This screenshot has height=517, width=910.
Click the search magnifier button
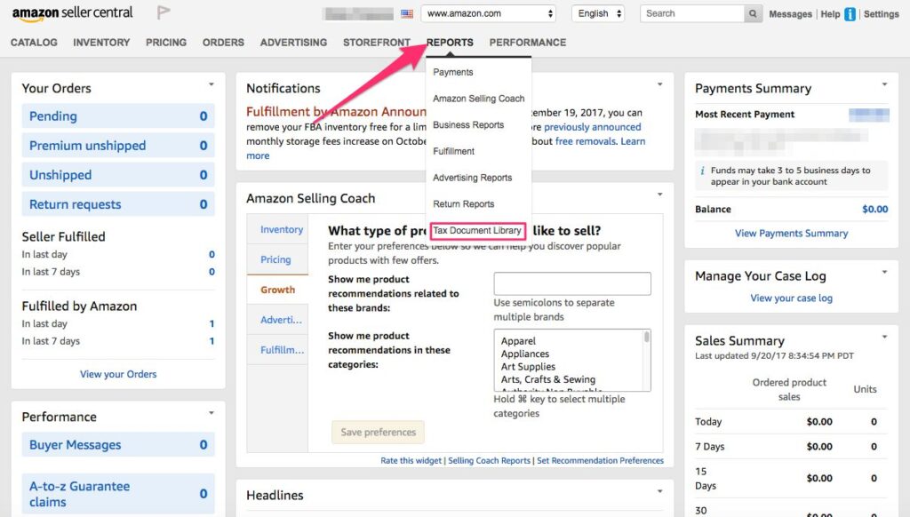click(754, 13)
